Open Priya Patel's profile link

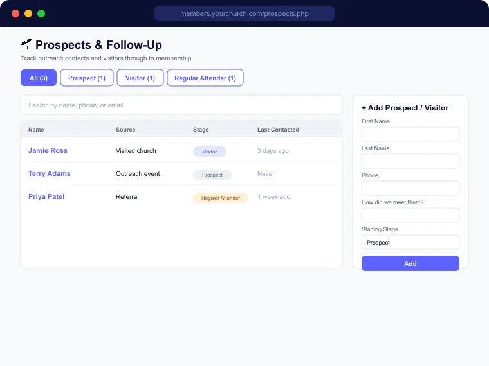pos(46,196)
